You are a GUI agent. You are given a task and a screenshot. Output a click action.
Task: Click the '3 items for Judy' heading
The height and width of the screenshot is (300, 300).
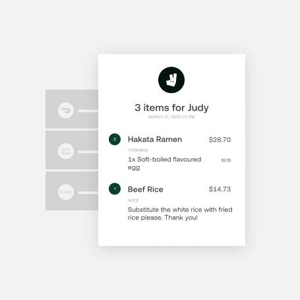tap(171, 107)
